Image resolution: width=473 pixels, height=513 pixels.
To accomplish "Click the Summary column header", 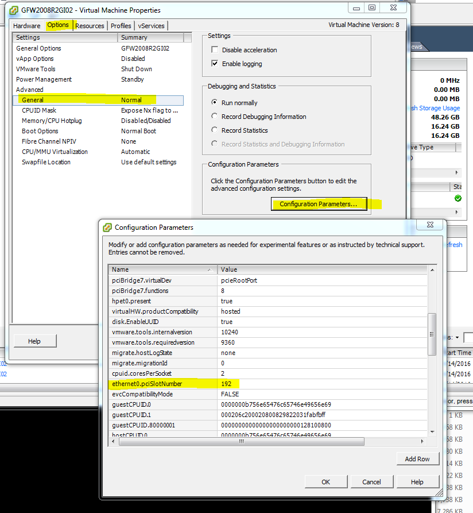I will pyautogui.click(x=151, y=37).
